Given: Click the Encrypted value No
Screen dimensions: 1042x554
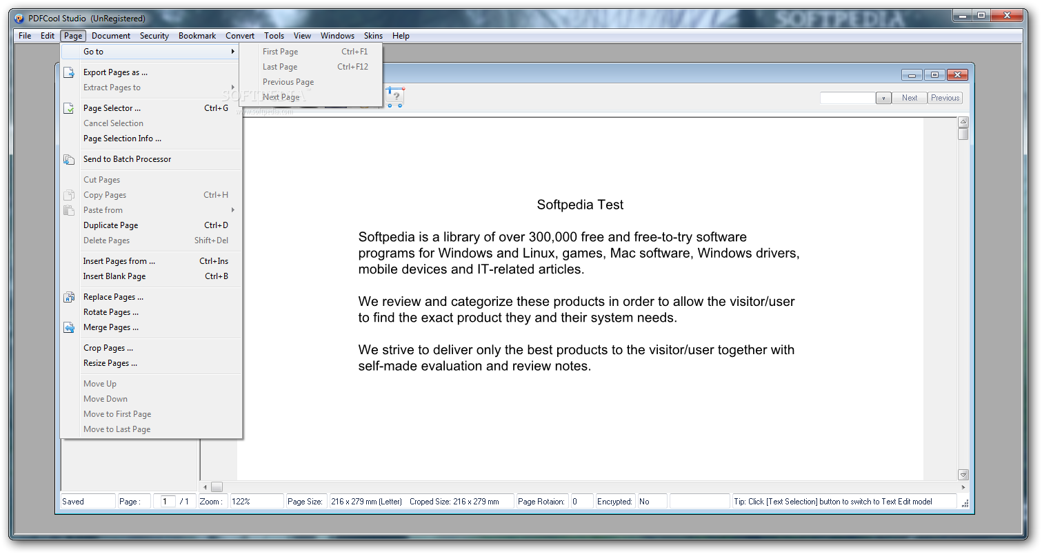Looking at the screenshot, I should [644, 502].
